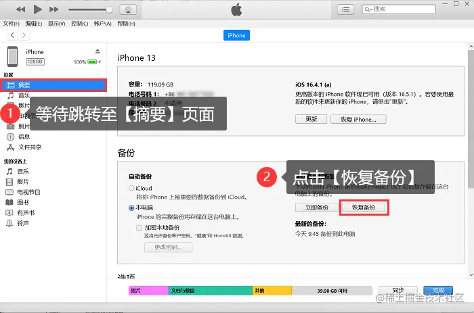The height and width of the screenshot is (313, 474).
Task: Click the fast-forward playback button
Action: [54, 9]
